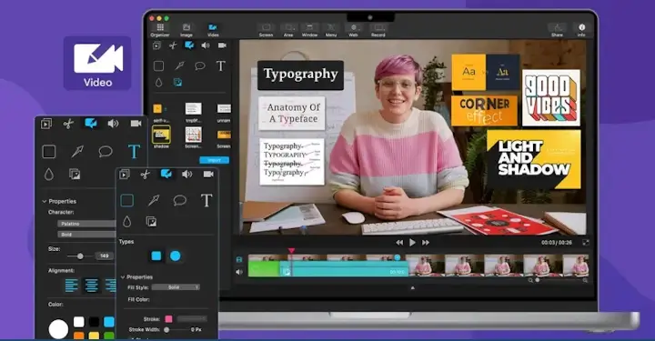Open Web capture in top toolbar
This screenshot has height=341, width=655.
click(353, 30)
